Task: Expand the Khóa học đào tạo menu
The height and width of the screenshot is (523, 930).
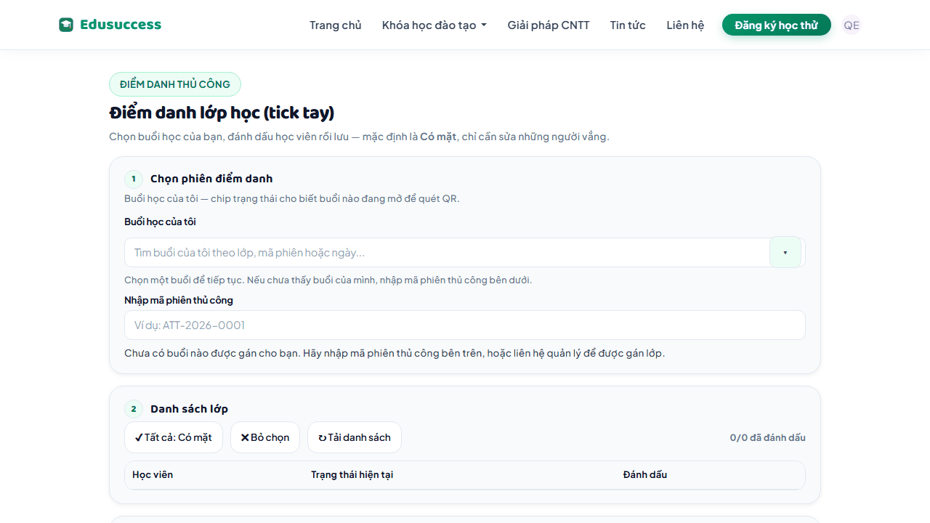Action: tap(434, 25)
